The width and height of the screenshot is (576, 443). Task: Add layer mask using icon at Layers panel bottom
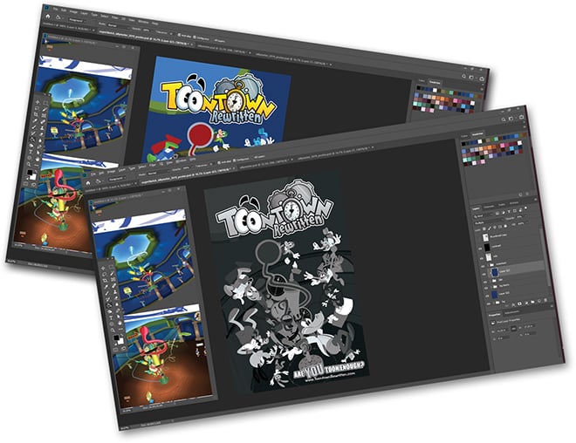[x=519, y=303]
